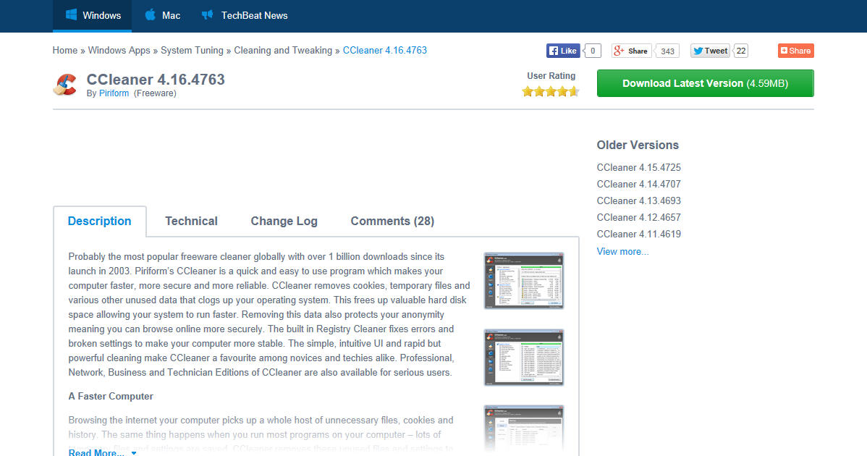Click the Apple logo icon for Mac
Image resolution: width=867 pixels, height=456 pixels.
pyautogui.click(x=150, y=15)
